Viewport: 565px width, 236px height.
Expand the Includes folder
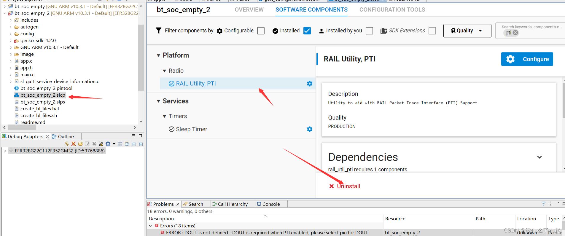[11, 20]
